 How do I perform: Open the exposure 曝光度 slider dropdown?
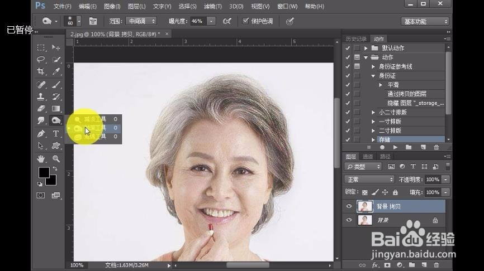click(x=211, y=21)
